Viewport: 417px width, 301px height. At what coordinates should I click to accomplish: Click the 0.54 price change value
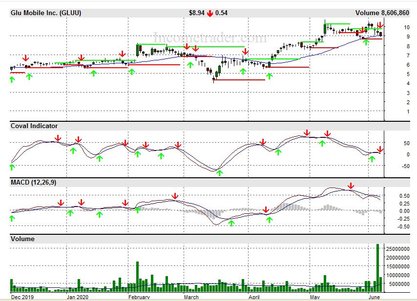pyautogui.click(x=221, y=13)
